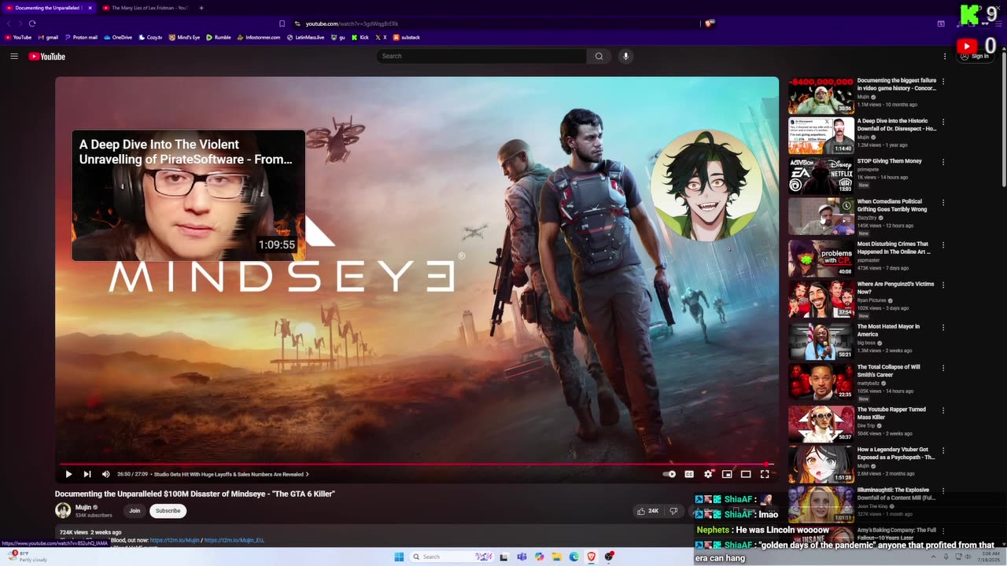The width and height of the screenshot is (1007, 566).
Task: Open 'How a Legendary Vtuber Got Exposed' thumbnail
Action: (x=821, y=464)
